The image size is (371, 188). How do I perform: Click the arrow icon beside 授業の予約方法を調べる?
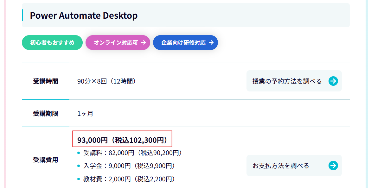pos(333,81)
